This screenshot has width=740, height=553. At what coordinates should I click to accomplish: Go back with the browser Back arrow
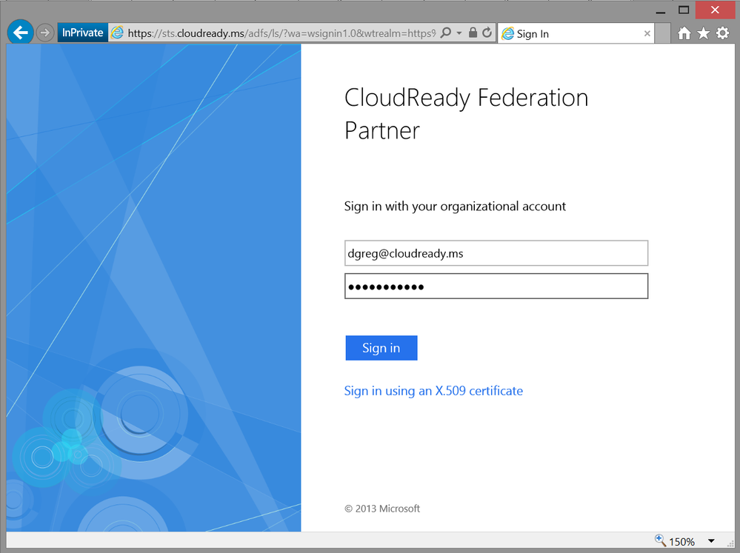tap(20, 32)
